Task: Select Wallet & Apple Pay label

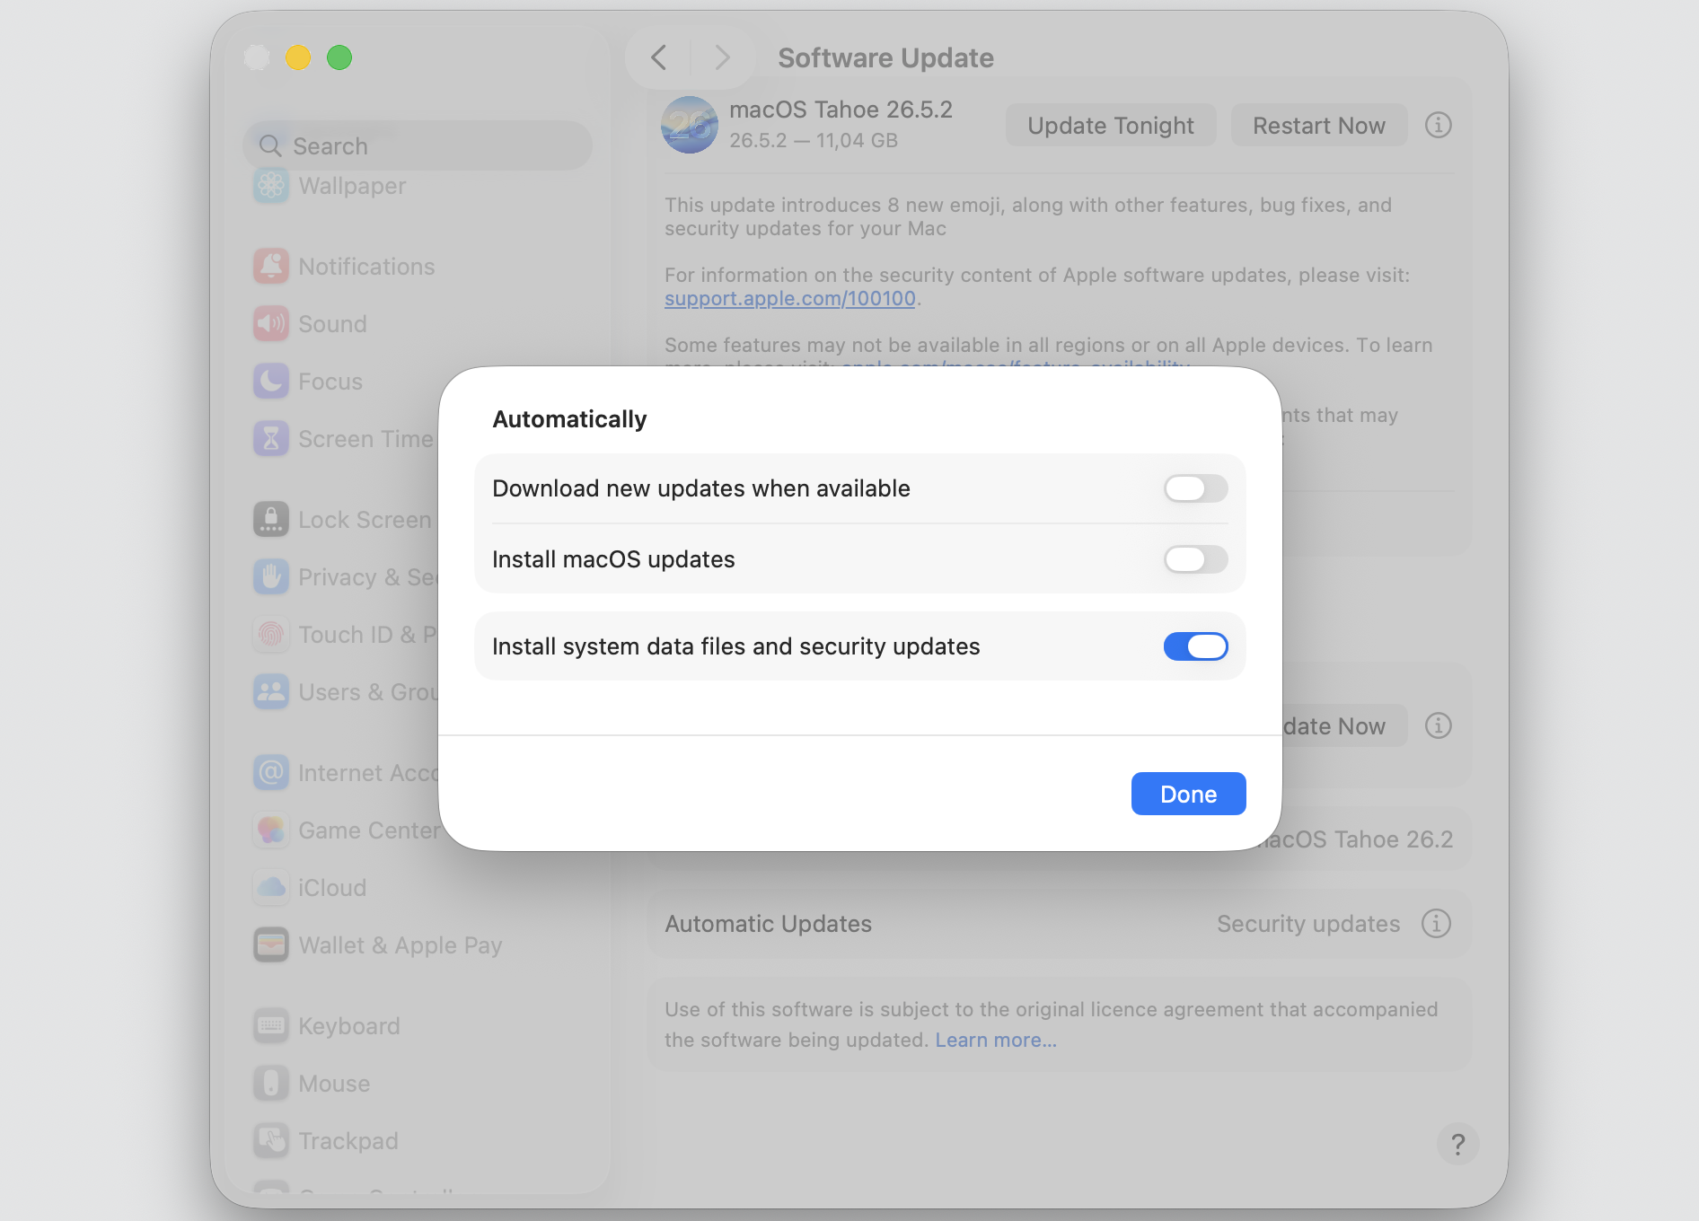Action: (x=401, y=945)
